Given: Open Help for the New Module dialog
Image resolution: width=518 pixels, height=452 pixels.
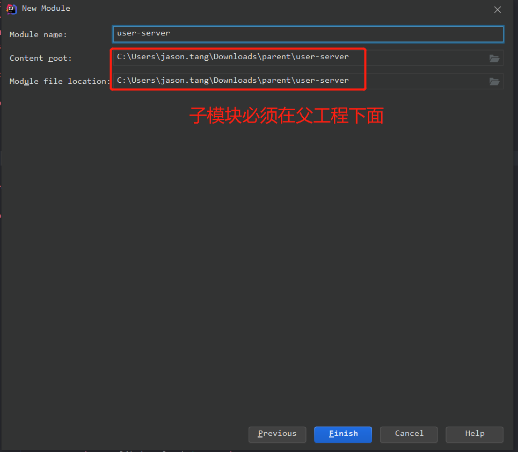Looking at the screenshot, I should (x=475, y=434).
